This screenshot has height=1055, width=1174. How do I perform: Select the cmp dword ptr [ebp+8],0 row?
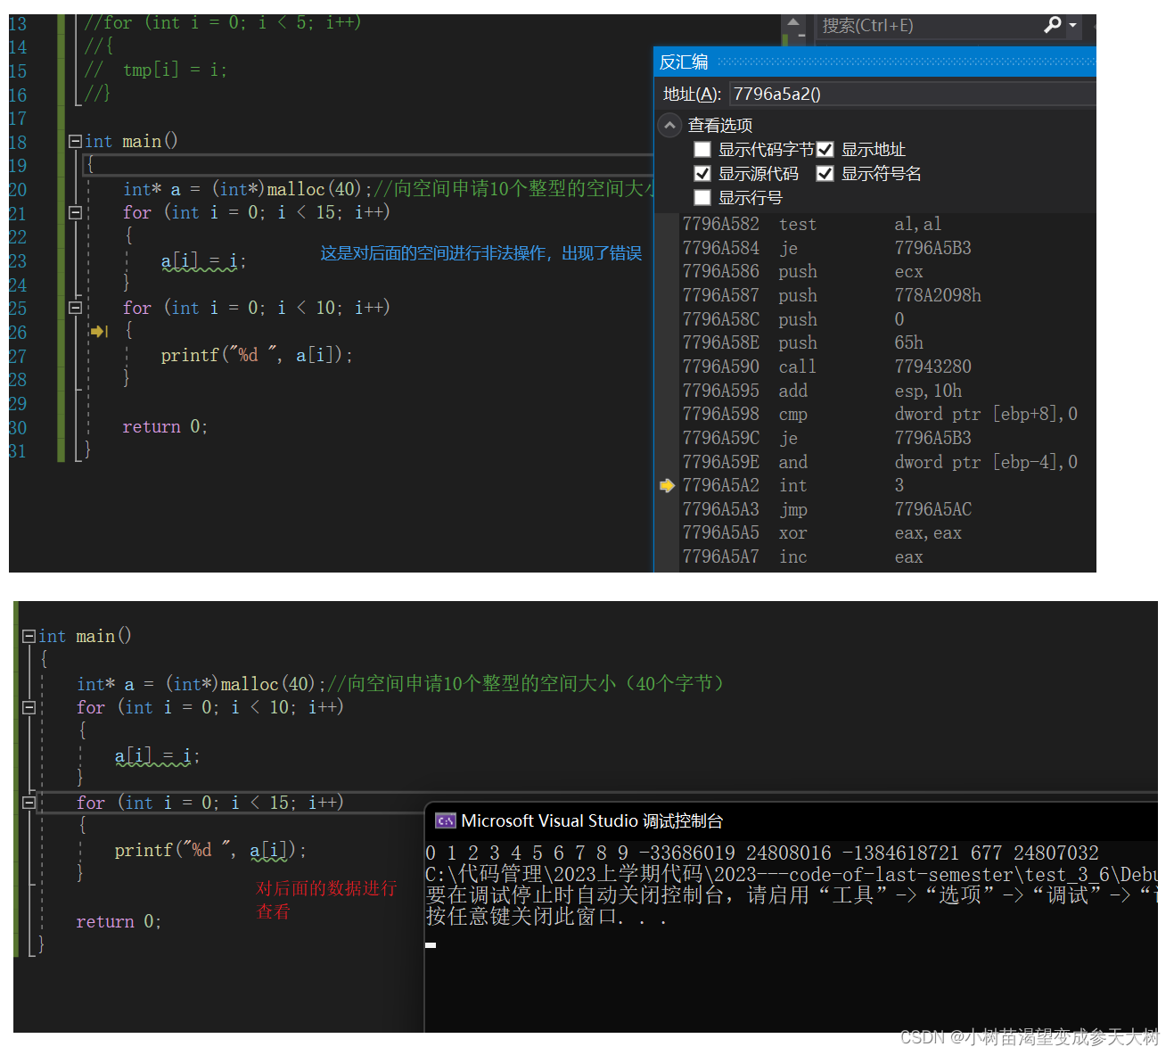point(880,414)
